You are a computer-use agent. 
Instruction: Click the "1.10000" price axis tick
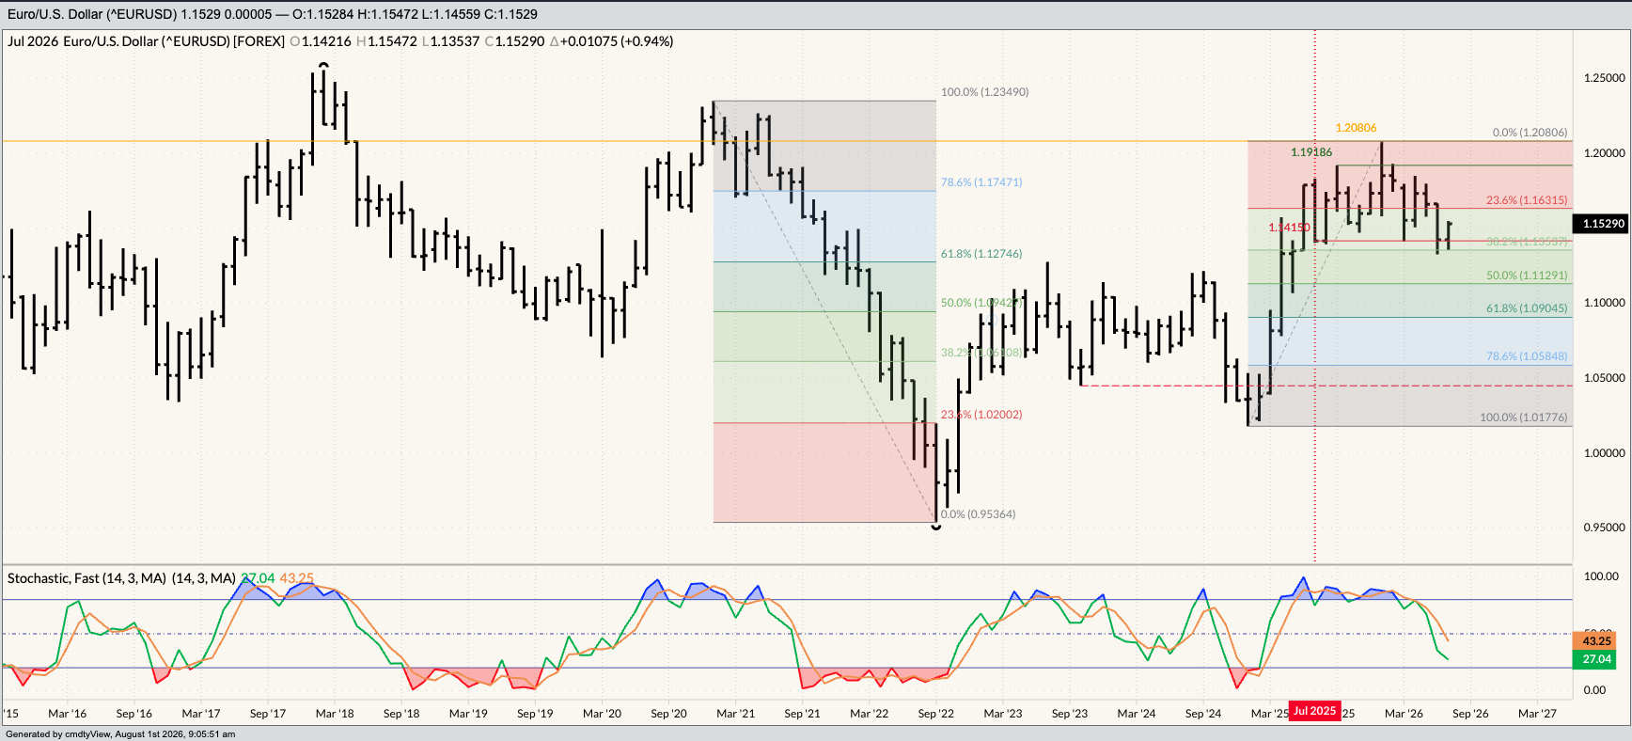(1605, 303)
